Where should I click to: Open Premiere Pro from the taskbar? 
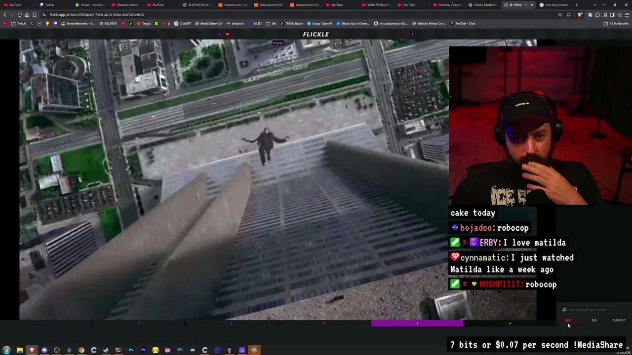pos(143,350)
